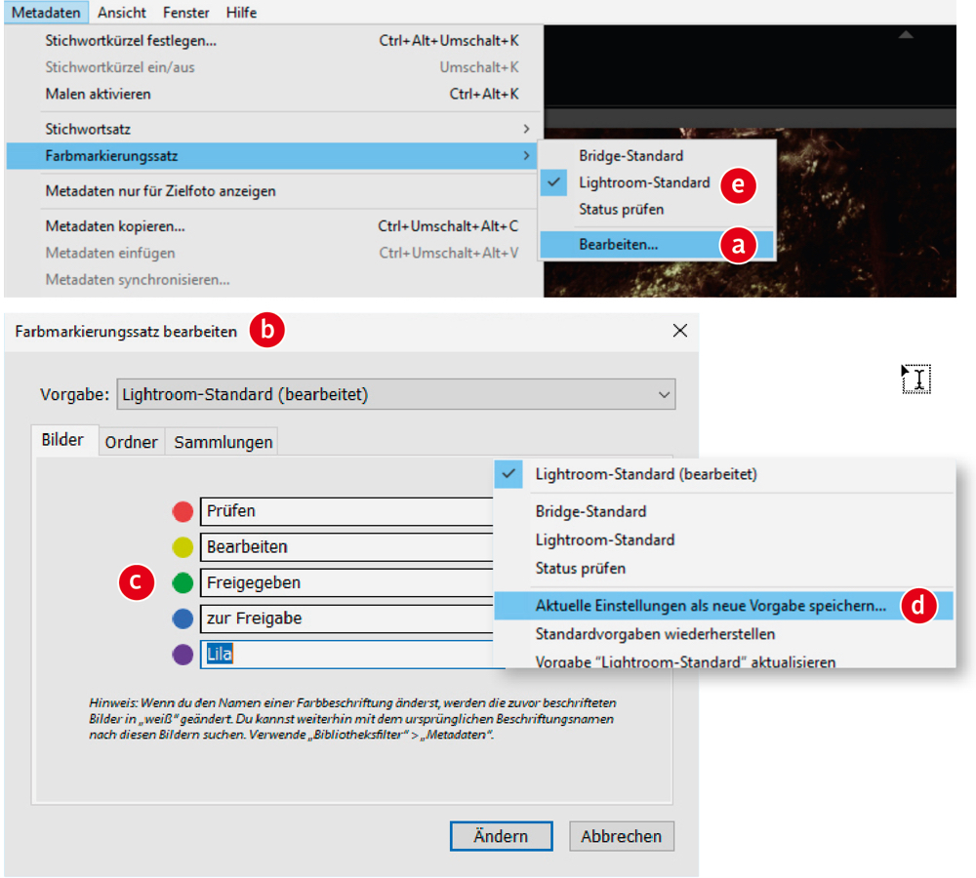
Task: Open the Vorgabe dropdown
Action: pos(396,394)
